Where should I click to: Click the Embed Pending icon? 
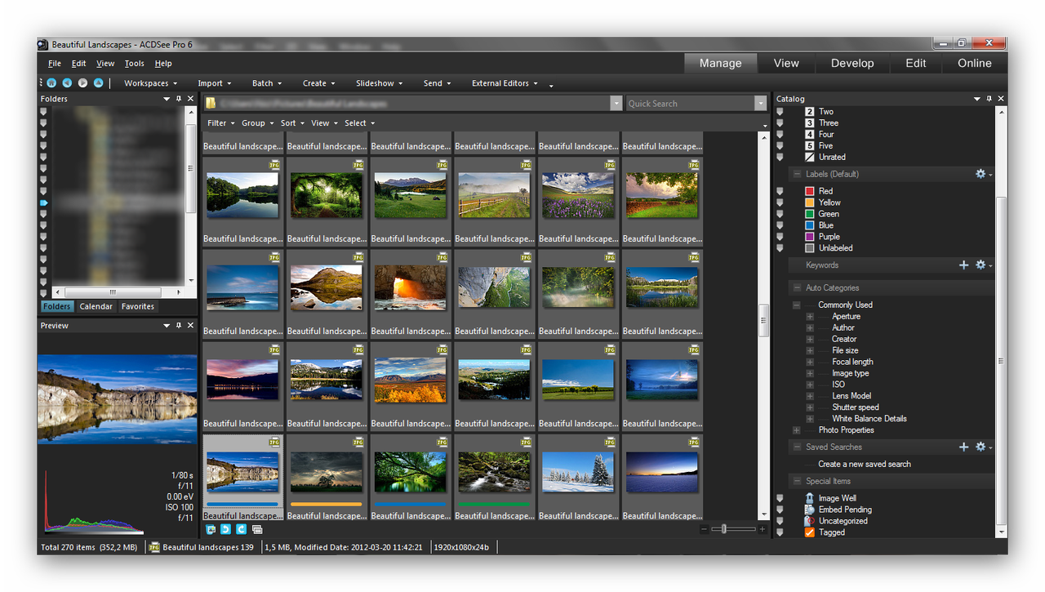(x=809, y=510)
